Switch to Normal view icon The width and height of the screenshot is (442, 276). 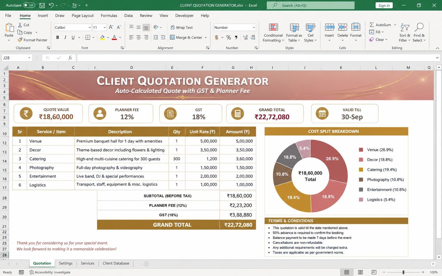coord(347,272)
